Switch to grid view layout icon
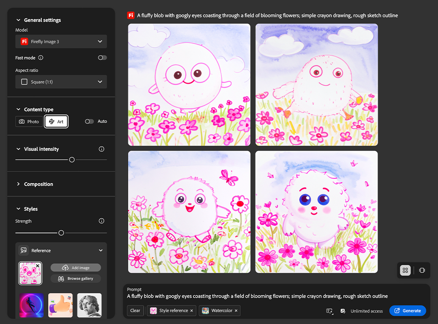The width and height of the screenshot is (438, 324). point(405,271)
